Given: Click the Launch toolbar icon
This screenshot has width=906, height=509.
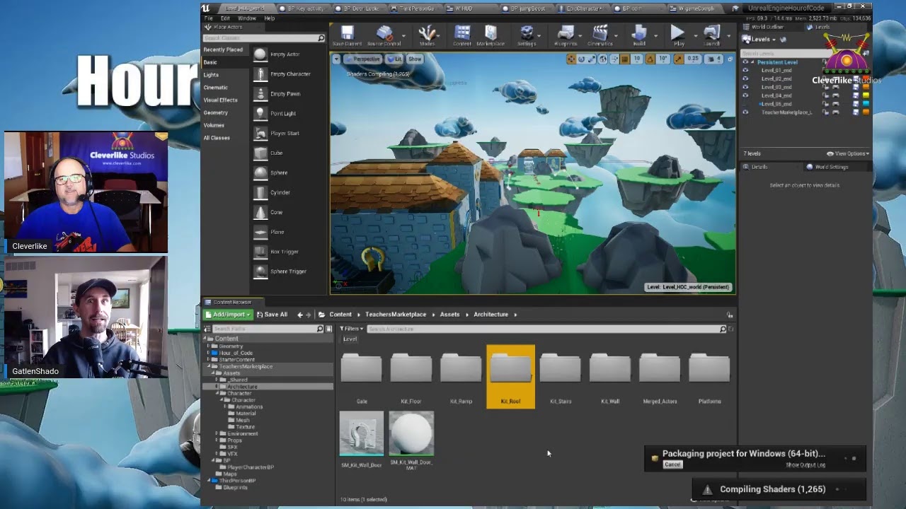Looking at the screenshot, I should 712,33.
